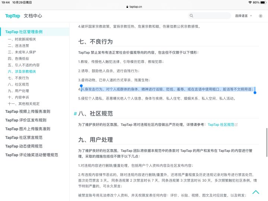
Task: Click the external-link icon after TapTap 社区规范
Action: (x=236, y=125)
